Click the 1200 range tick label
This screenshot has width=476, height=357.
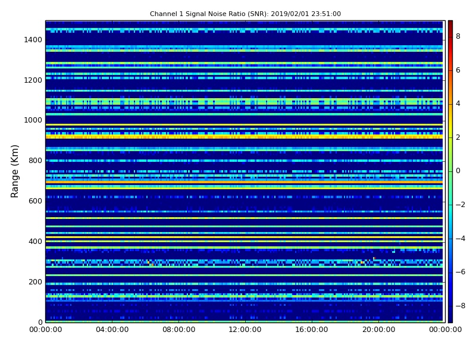pos(33,80)
